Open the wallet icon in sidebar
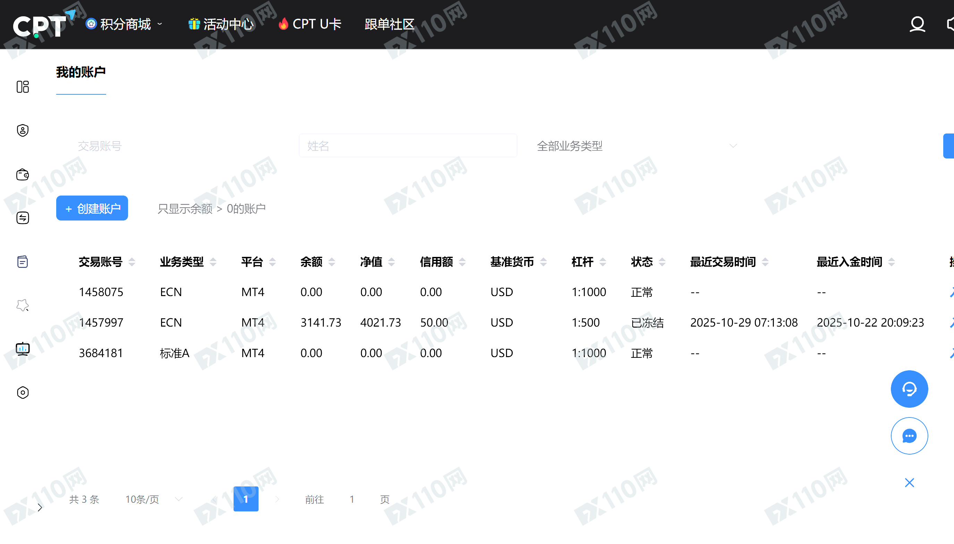Image resolution: width=954 pixels, height=544 pixels. pyautogui.click(x=23, y=174)
